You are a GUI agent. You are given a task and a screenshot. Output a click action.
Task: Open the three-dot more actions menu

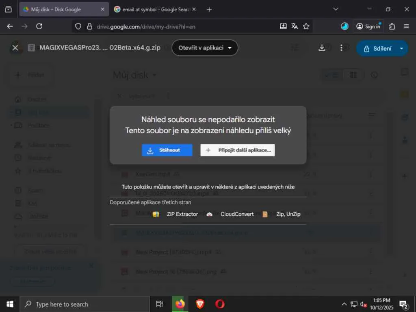[x=341, y=48]
